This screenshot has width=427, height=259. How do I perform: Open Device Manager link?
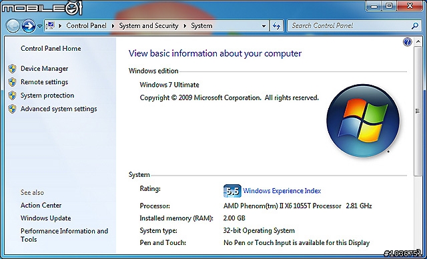[45, 69]
